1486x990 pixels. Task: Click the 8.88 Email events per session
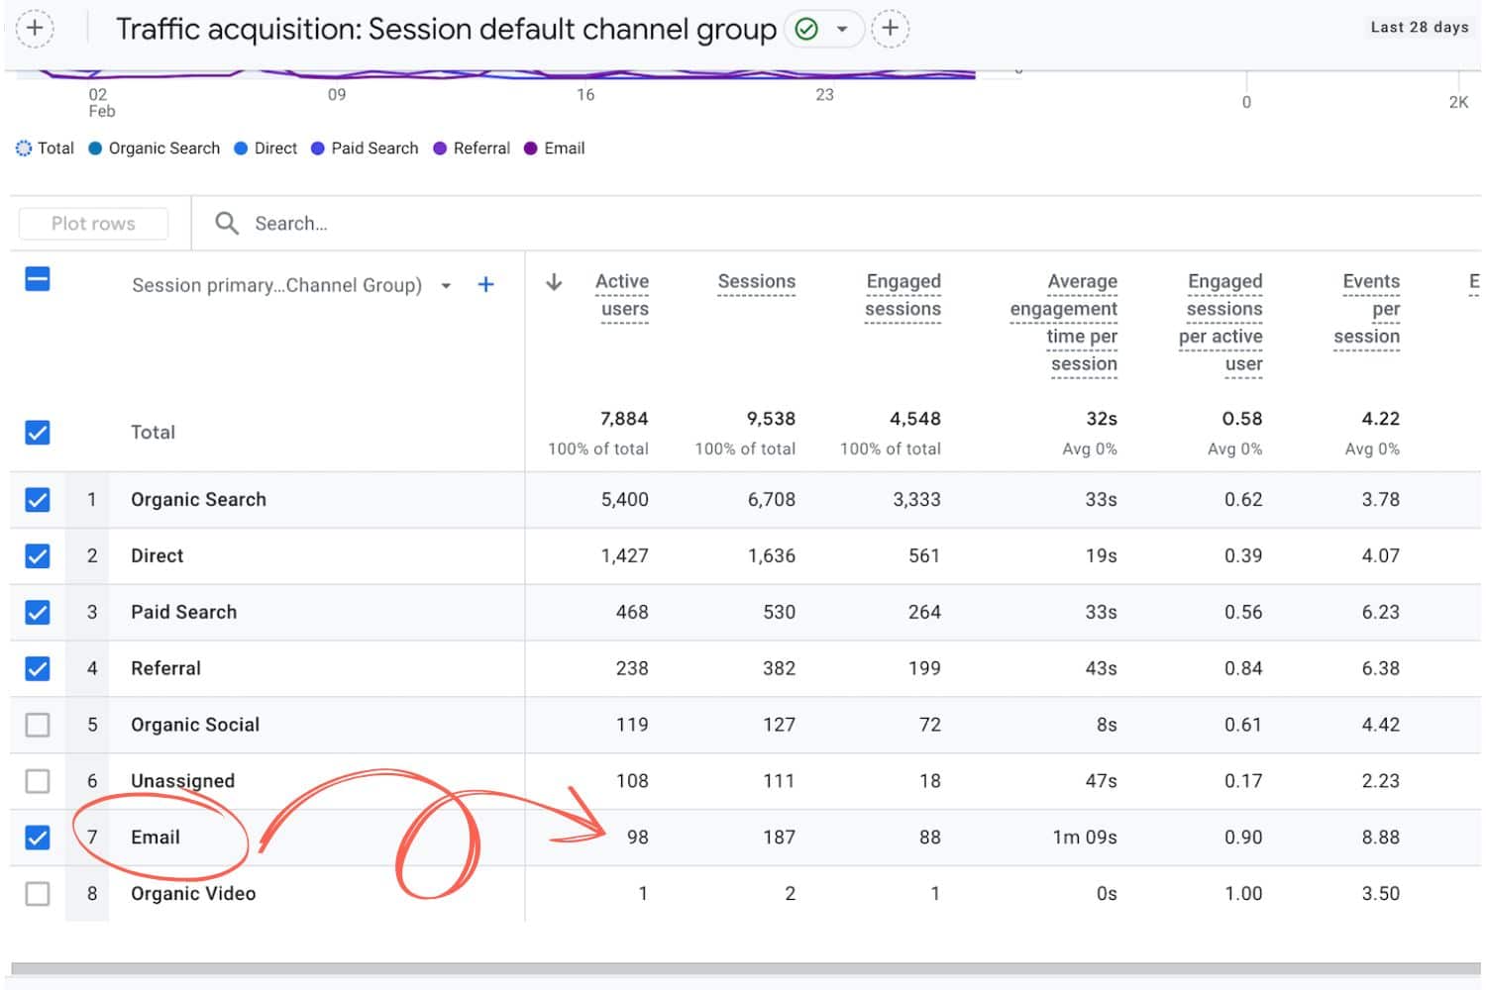click(x=1381, y=838)
